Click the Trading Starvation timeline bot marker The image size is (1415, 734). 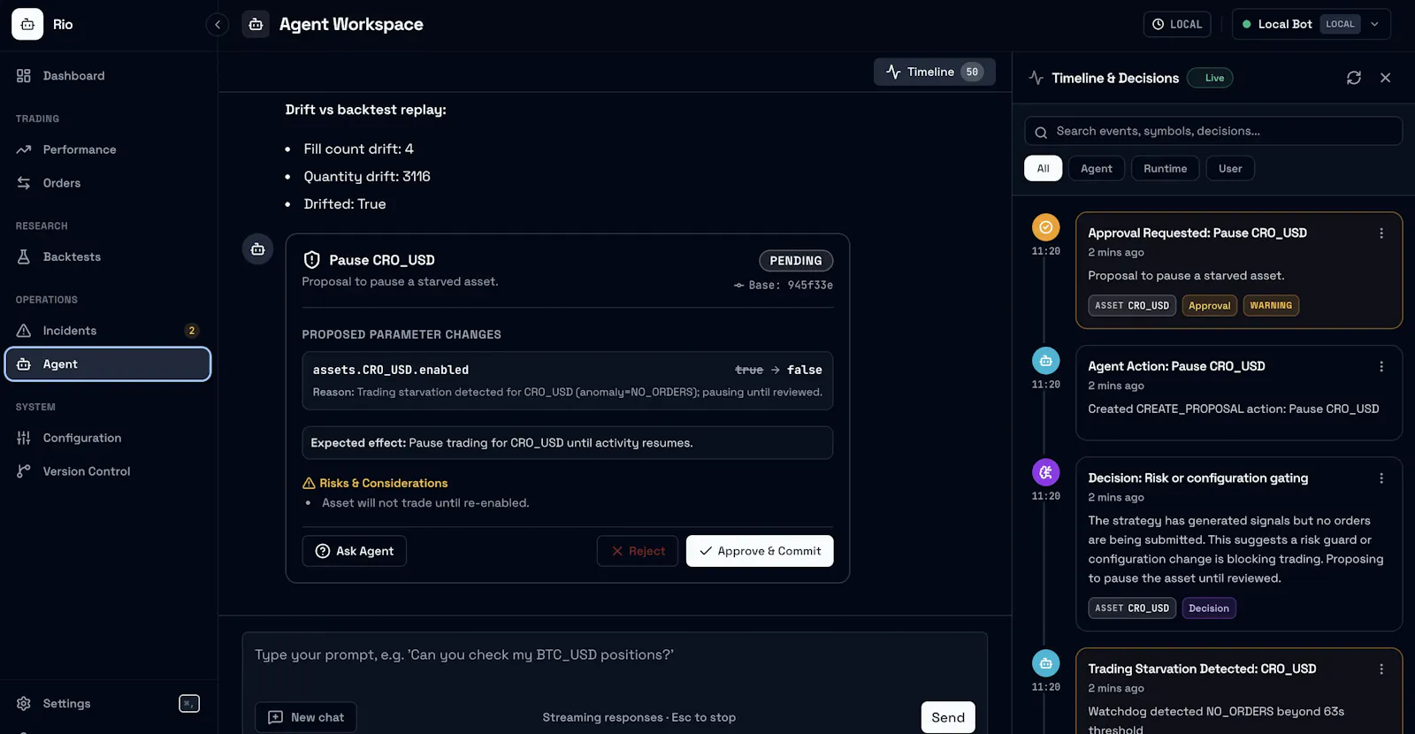point(1046,663)
